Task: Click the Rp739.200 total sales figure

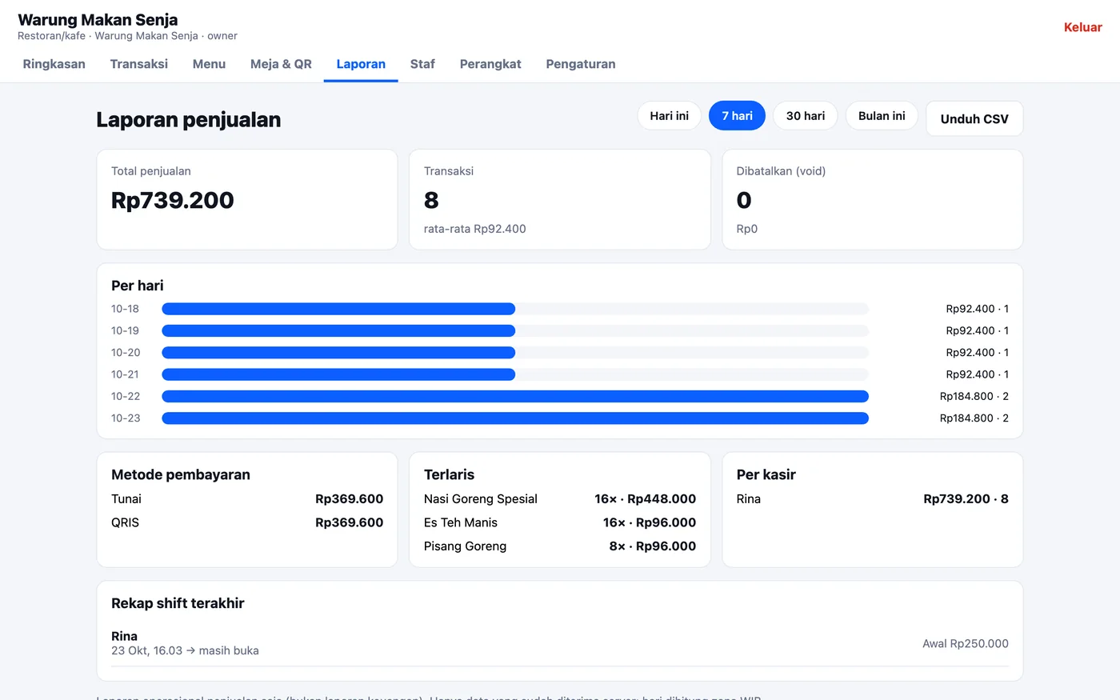Action: pos(173,200)
